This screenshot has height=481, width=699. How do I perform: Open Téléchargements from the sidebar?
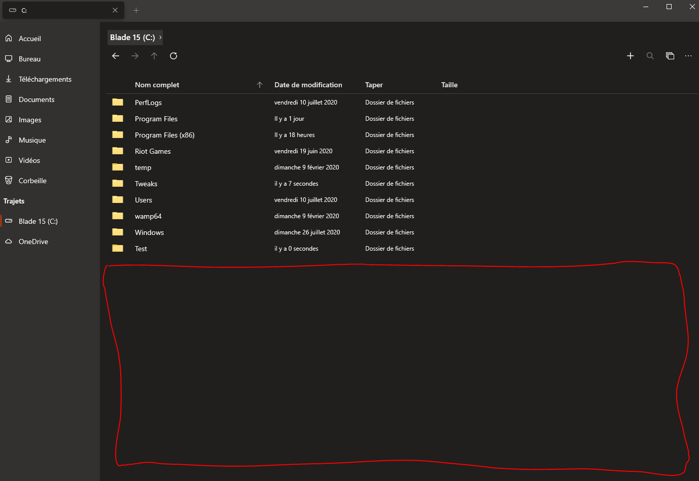pos(45,79)
